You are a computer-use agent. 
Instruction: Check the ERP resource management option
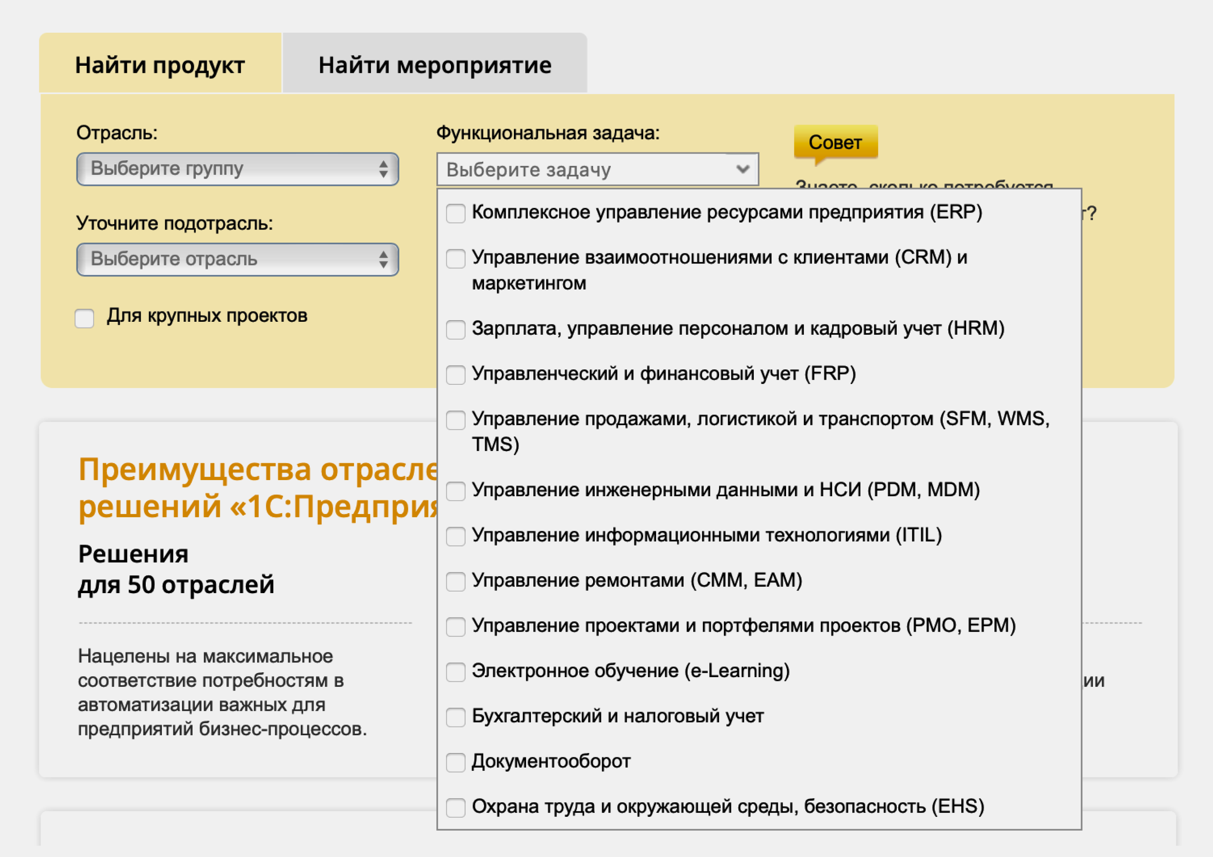coord(455,213)
